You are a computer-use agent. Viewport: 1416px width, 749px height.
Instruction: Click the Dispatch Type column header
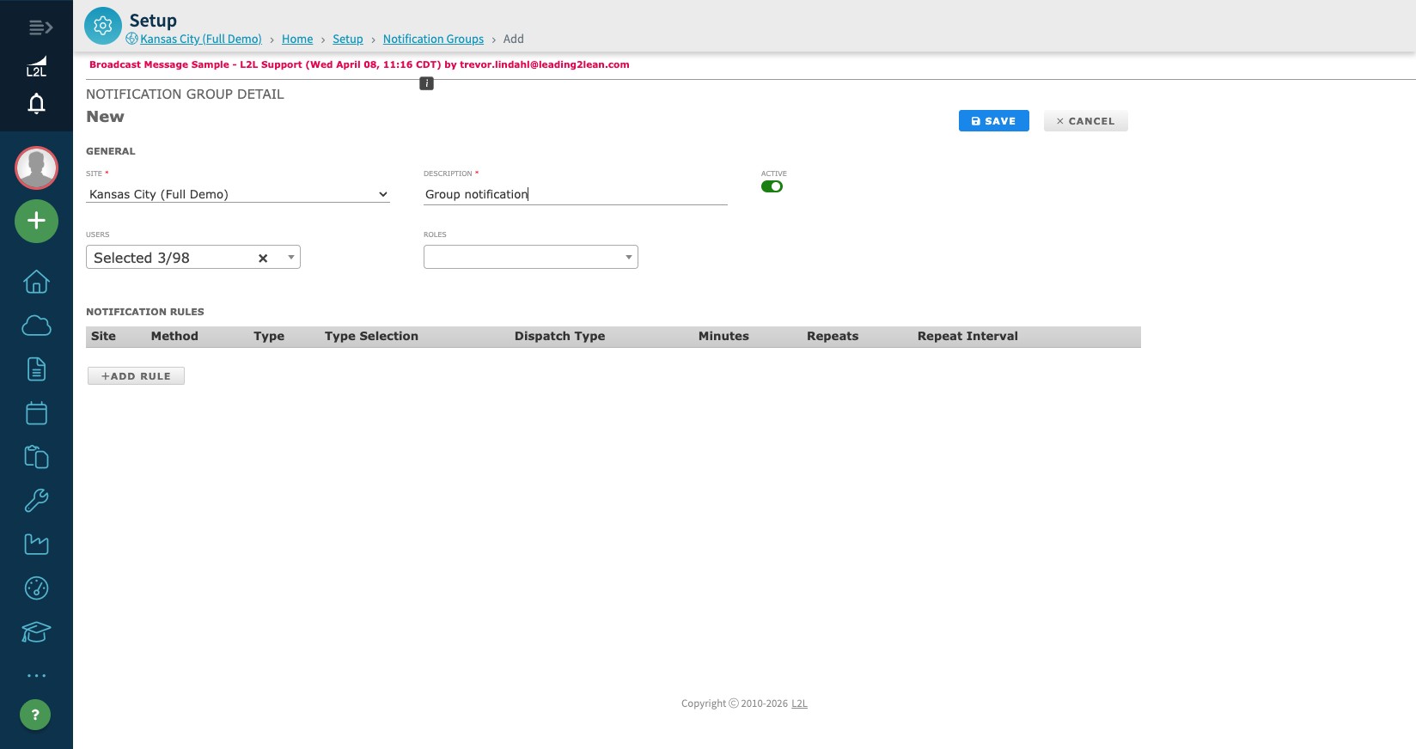[560, 336]
